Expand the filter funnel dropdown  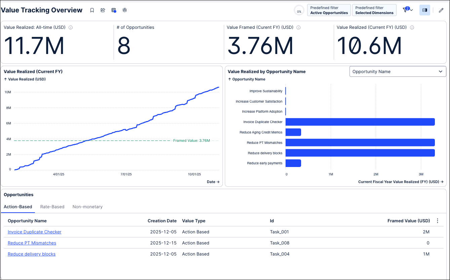(x=408, y=10)
